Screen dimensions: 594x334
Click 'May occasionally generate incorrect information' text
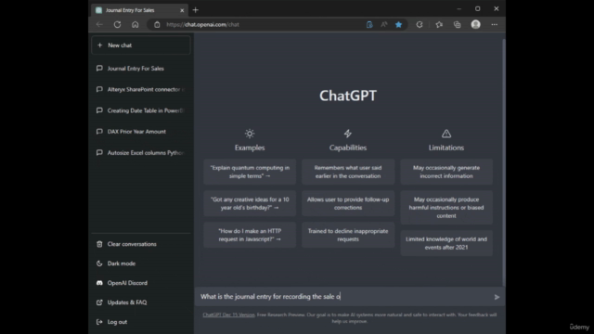446,172
